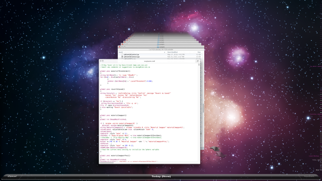322x181 pixels.
Task: Sort Finder list by Size column header
Action: (199, 52)
